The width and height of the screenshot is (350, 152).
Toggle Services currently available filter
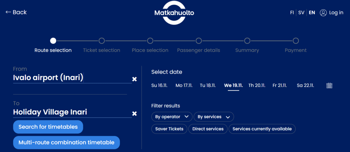262,129
